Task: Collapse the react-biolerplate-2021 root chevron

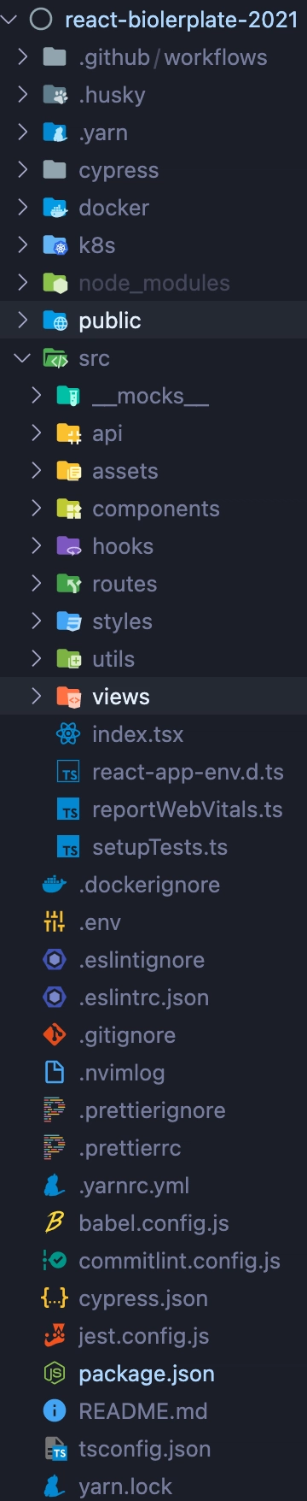Action: pyautogui.click(x=9, y=20)
